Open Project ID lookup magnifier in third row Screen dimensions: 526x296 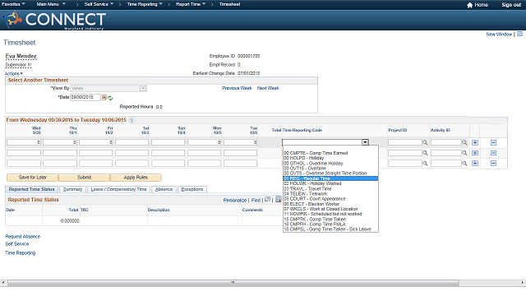pyautogui.click(x=425, y=164)
